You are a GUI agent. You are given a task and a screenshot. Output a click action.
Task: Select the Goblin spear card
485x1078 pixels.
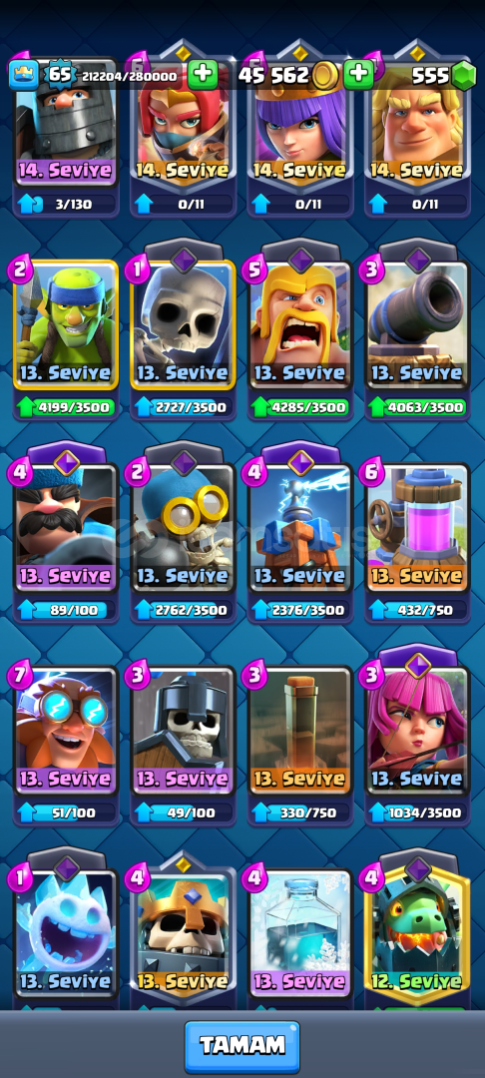pos(66,324)
